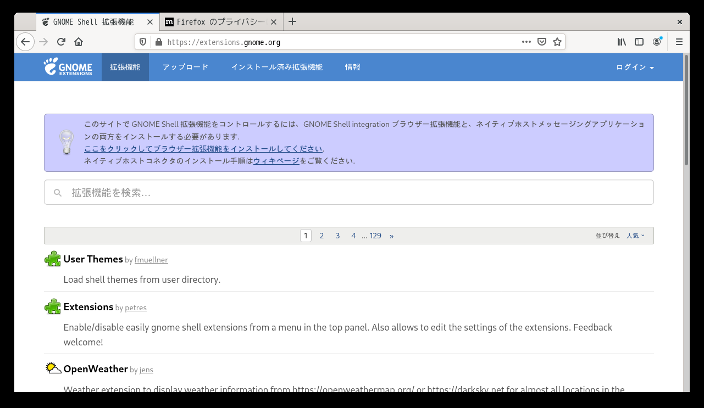The image size is (704, 408).
Task: Open Firefox account icon
Action: [657, 42]
